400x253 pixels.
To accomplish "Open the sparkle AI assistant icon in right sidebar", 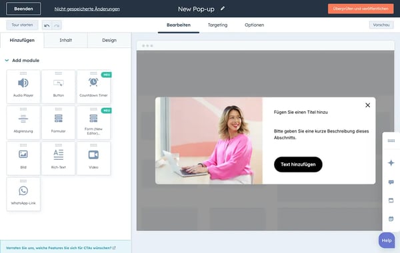I will tap(391, 163).
